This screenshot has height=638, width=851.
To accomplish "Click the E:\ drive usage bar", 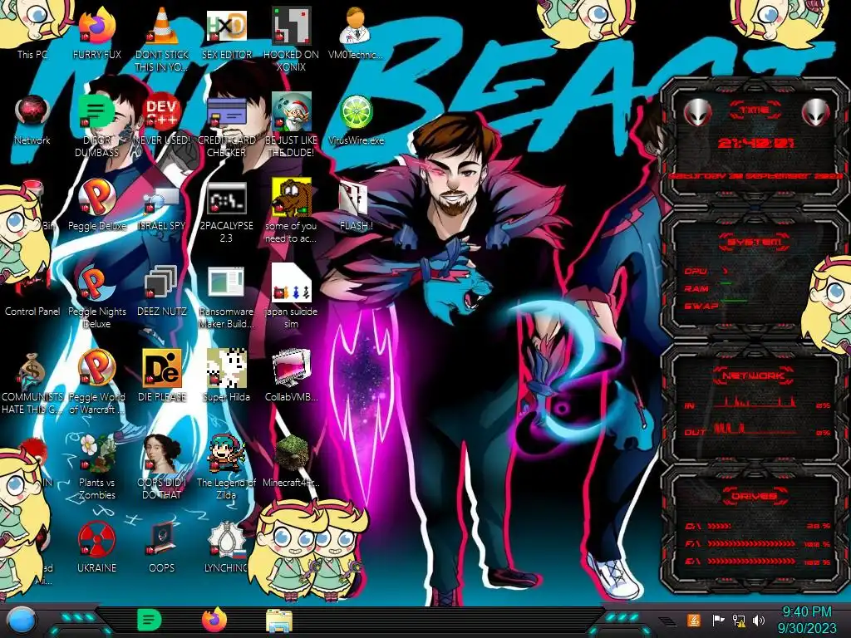I will (751, 562).
